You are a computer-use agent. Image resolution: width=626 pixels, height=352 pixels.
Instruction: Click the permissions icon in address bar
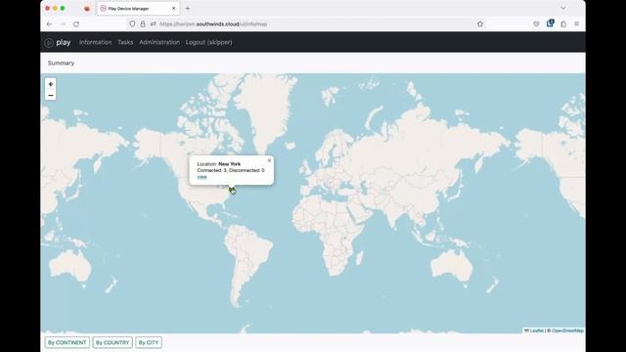point(154,23)
